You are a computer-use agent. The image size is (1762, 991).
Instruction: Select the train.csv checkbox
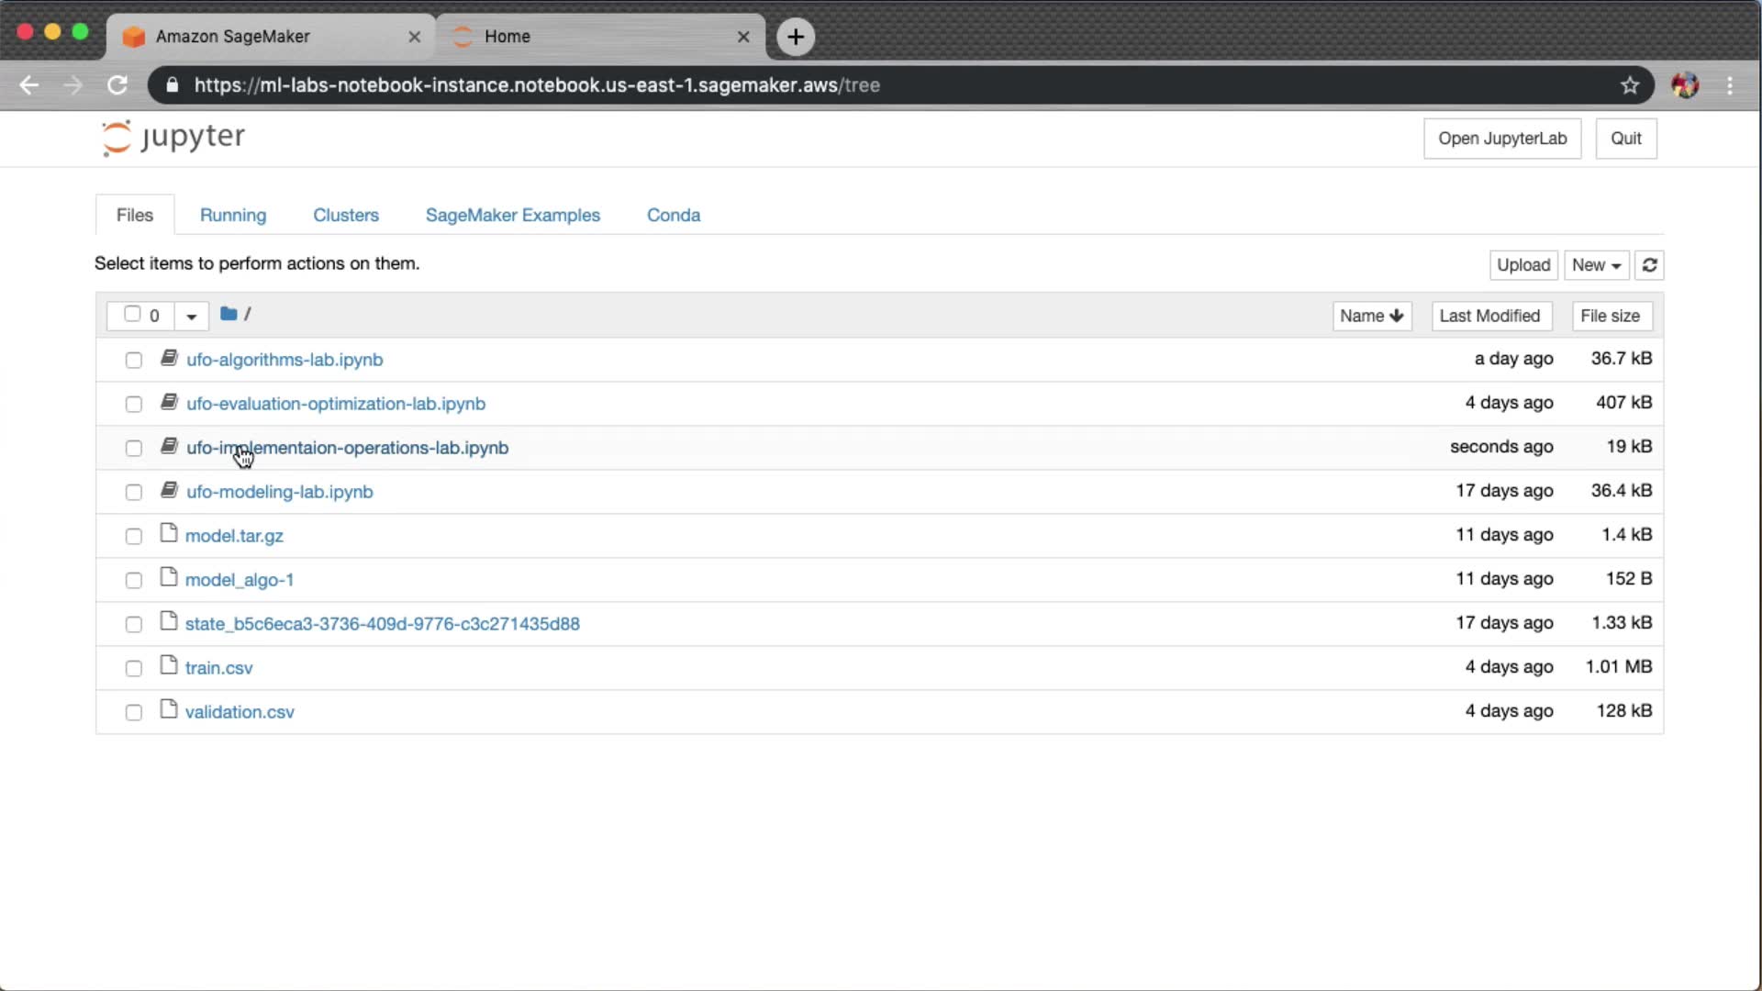[x=134, y=668]
